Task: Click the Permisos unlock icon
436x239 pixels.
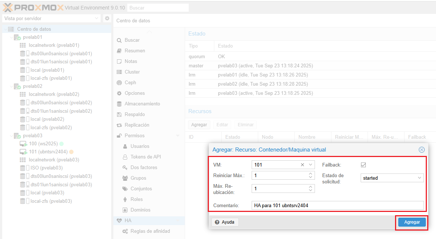Action: 119,136
